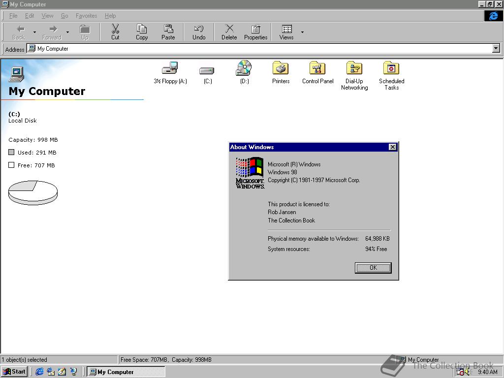Click the Task Scheduler tray icon
The image size is (504, 378).
[x=460, y=372]
